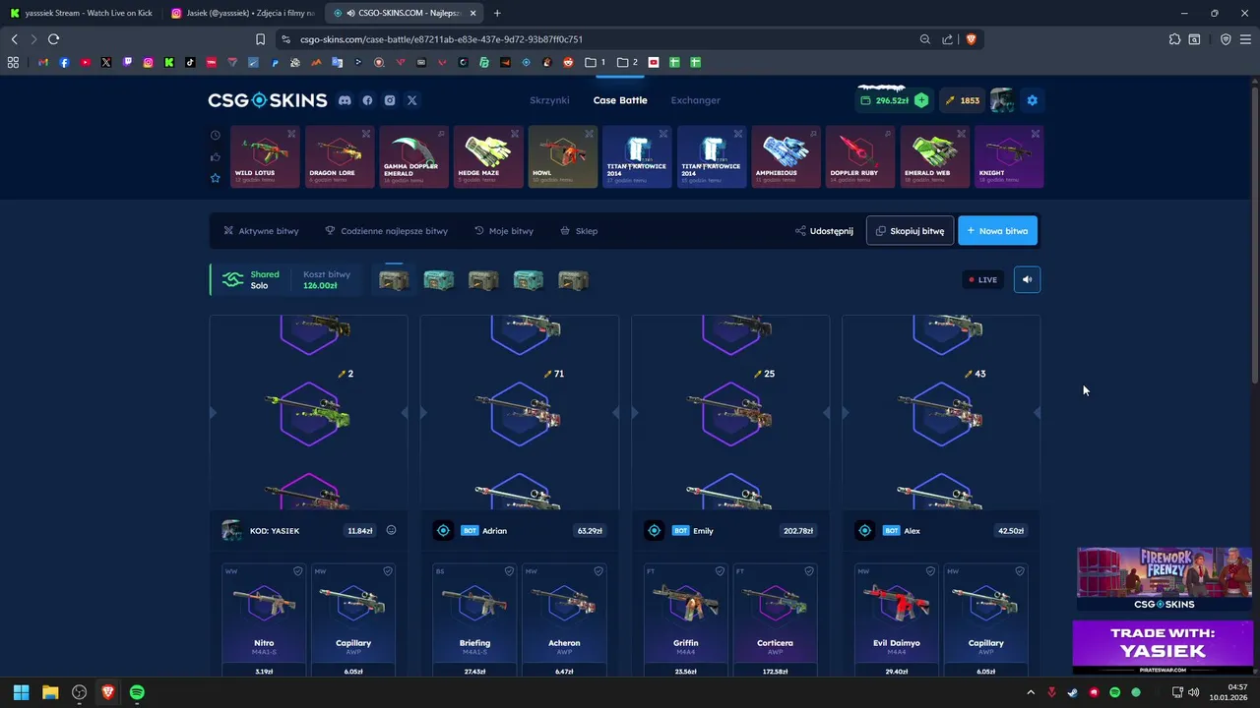Show top drops via thumbs-up icon

point(216,156)
